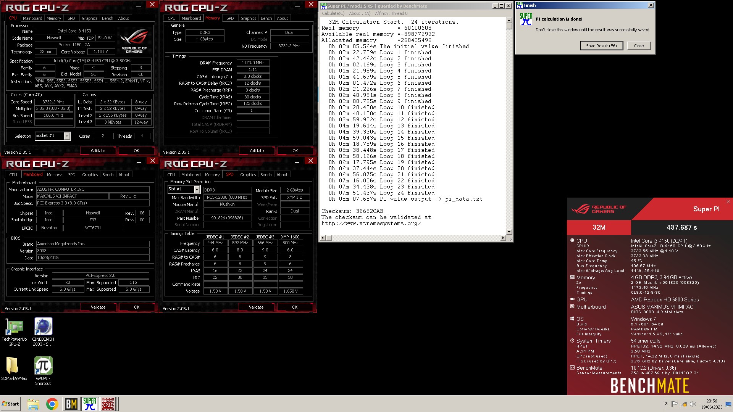Open Windows Explorer from the taskbar
The width and height of the screenshot is (733, 412).
33,404
